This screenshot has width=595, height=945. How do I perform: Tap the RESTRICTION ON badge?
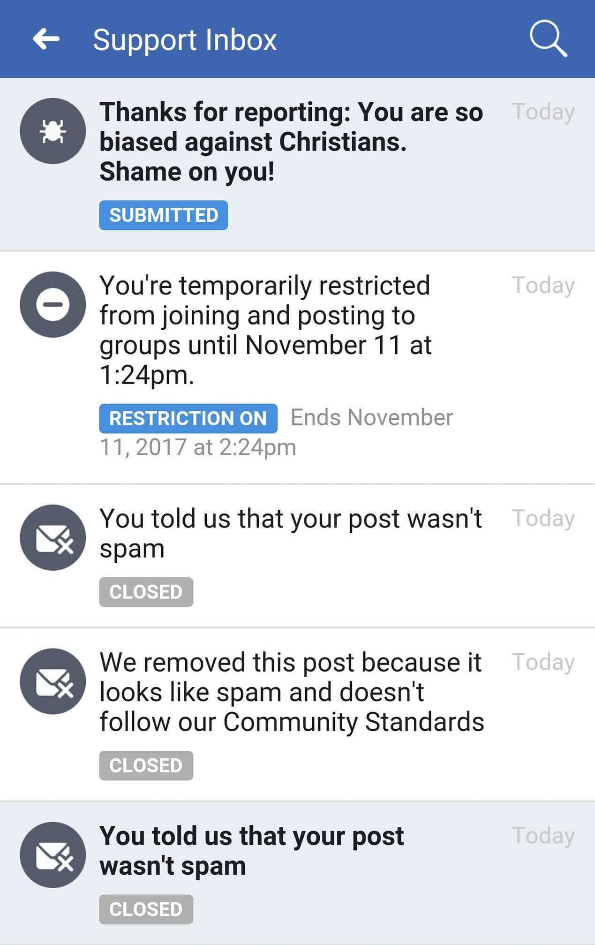click(188, 418)
